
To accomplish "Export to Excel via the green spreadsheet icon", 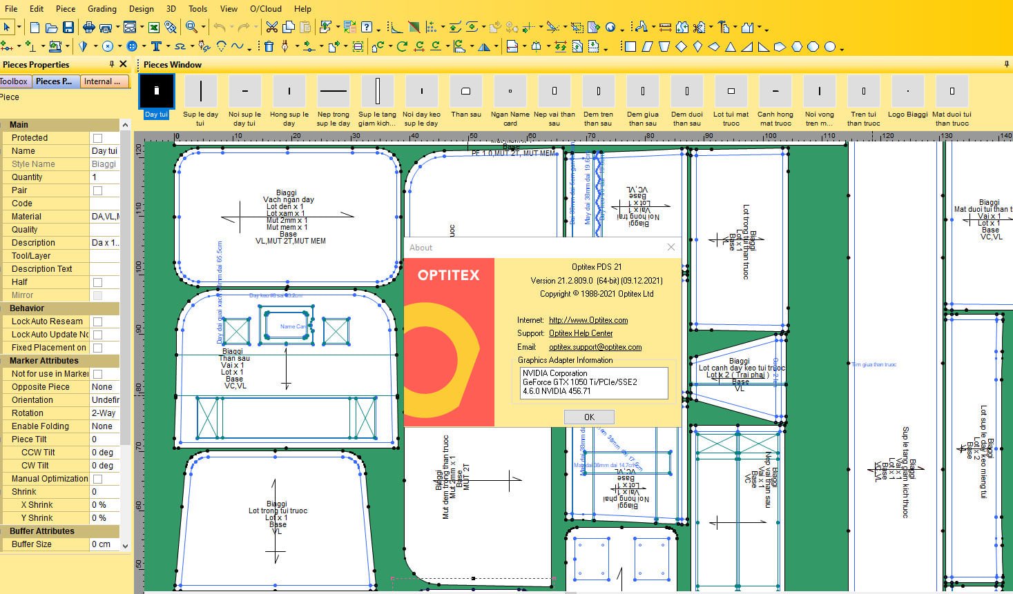I will (154, 28).
